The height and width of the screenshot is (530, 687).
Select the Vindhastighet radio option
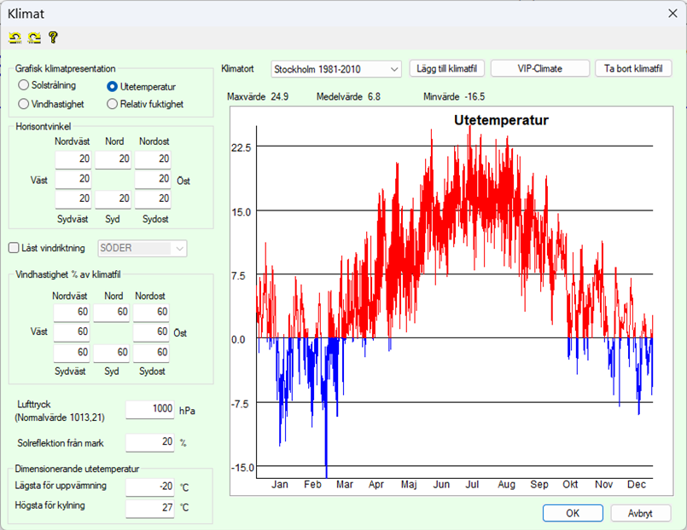pos(24,104)
